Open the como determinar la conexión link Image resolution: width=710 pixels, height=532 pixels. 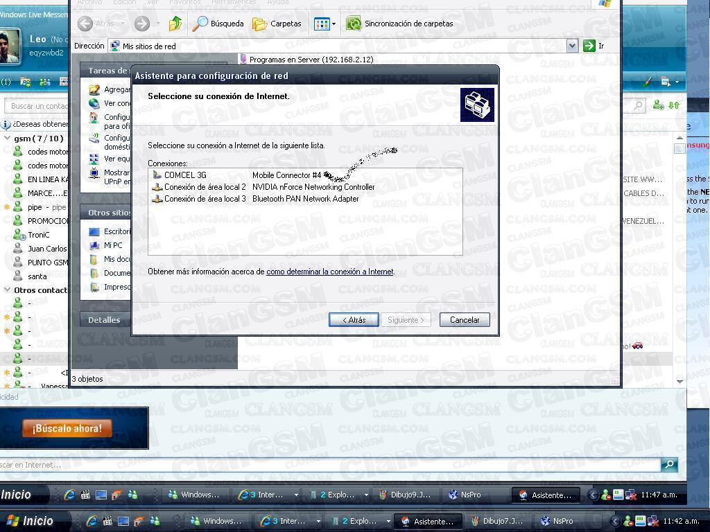click(x=329, y=272)
